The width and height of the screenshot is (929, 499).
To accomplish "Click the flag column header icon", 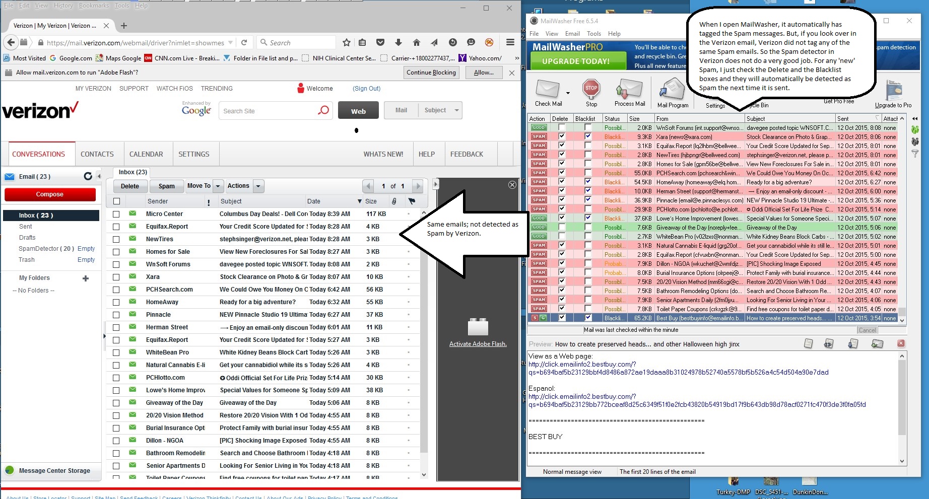I will tap(412, 201).
